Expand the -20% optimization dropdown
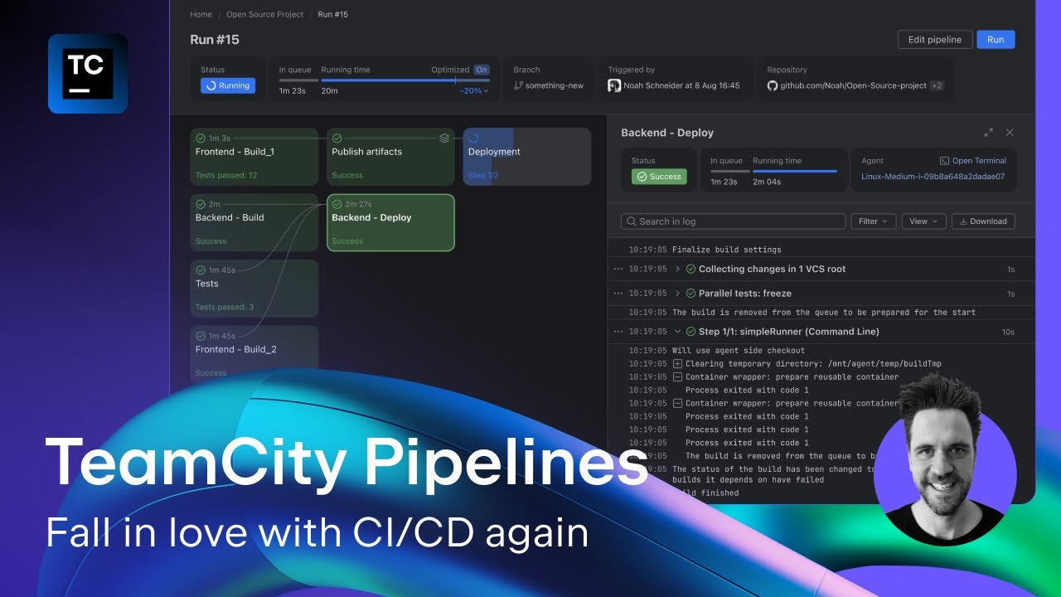The height and width of the screenshot is (597, 1061). pyautogui.click(x=474, y=90)
